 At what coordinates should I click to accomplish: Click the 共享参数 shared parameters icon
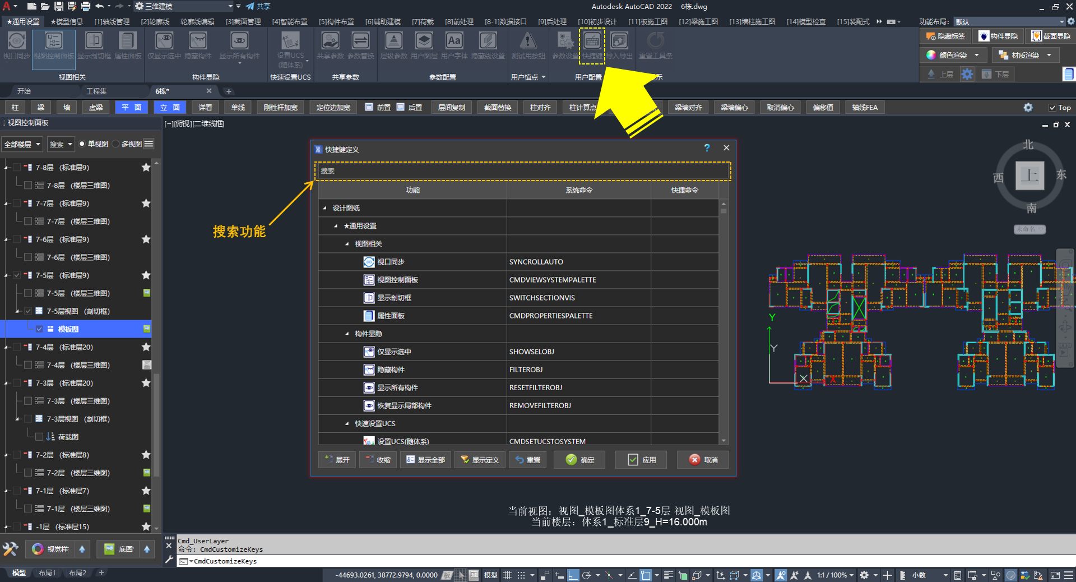330,45
